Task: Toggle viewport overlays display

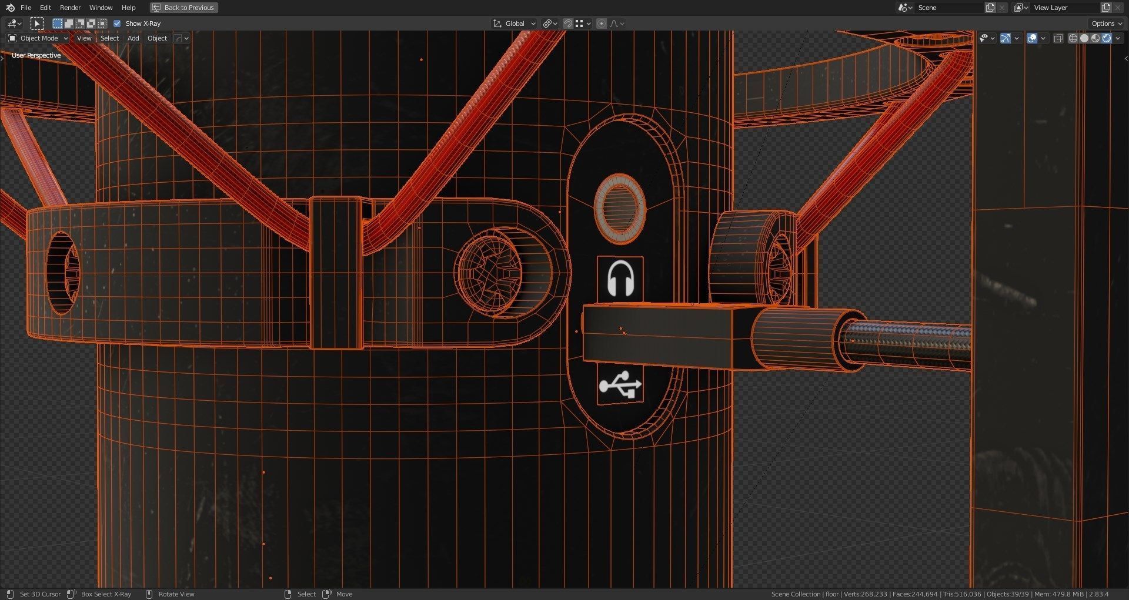Action: [1032, 38]
